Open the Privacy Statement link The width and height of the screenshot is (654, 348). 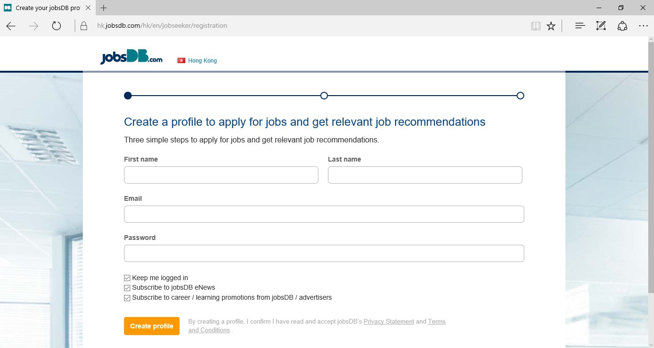(x=389, y=322)
